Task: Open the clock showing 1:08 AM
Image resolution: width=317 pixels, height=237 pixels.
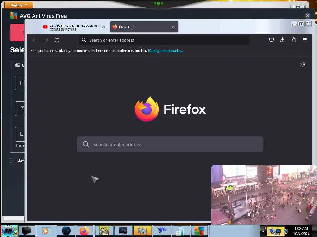Action: [x=301, y=231]
